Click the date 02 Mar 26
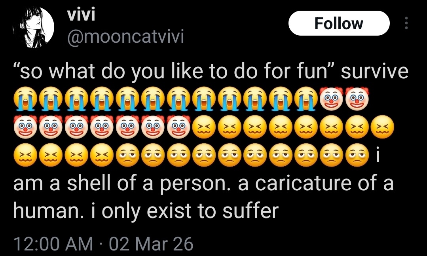 pos(151,243)
